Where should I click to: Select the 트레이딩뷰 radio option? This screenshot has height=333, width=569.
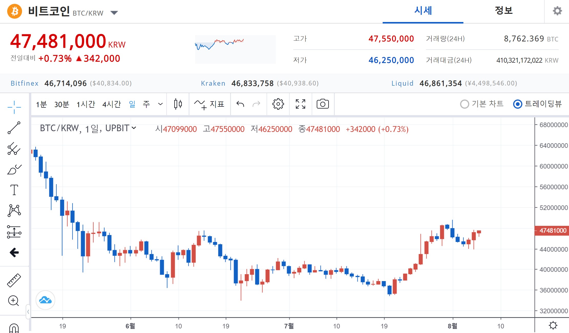coord(517,104)
